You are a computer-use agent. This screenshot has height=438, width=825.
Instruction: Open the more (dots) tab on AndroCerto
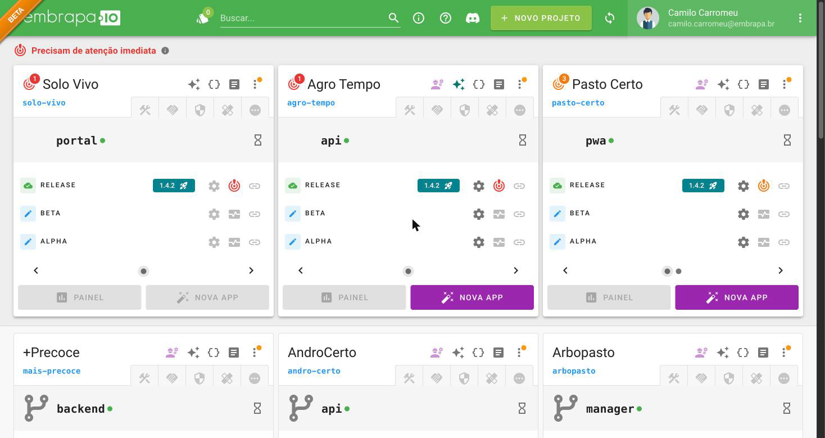click(x=519, y=378)
